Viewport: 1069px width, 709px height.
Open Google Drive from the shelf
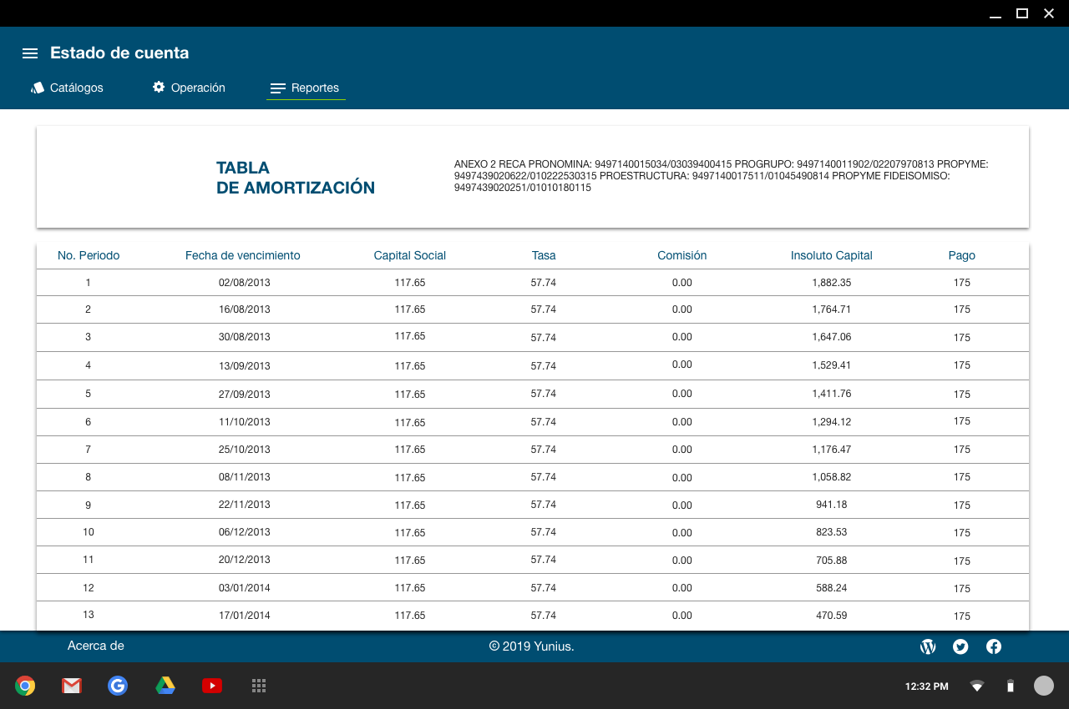click(x=165, y=686)
